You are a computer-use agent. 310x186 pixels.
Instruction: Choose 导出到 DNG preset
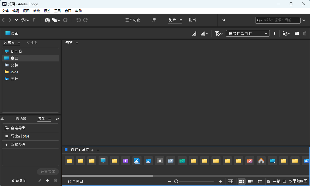pos(31,136)
